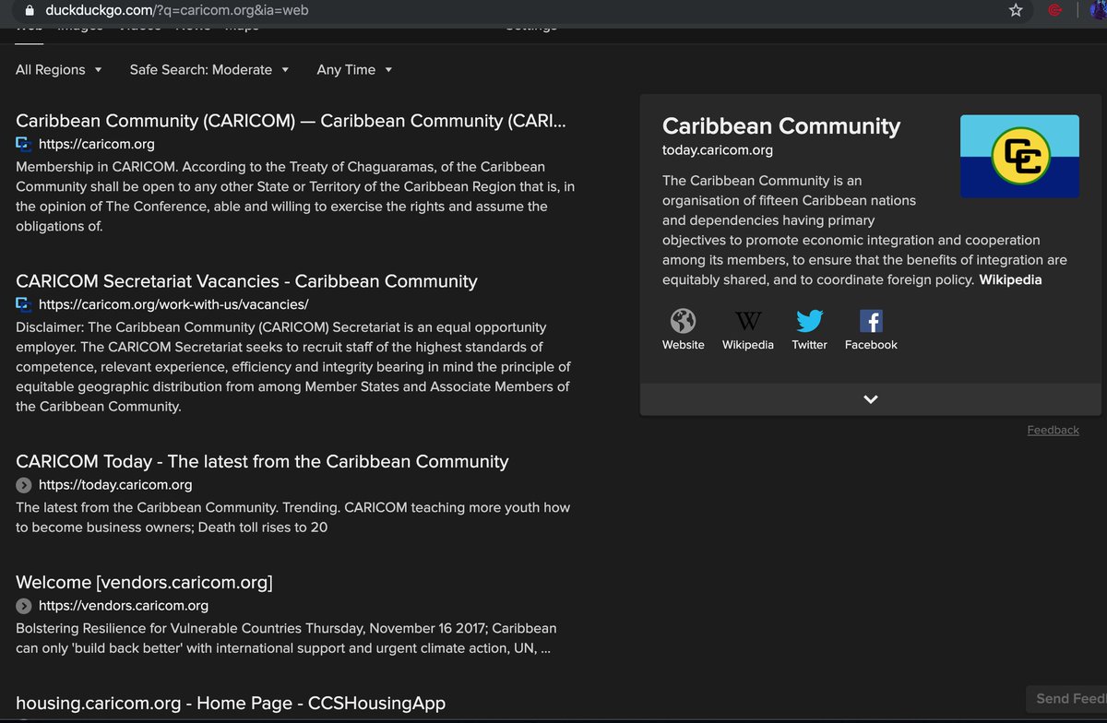Click the https://today.caricom.org result URL
Viewport: 1107px width, 723px height.
(115, 485)
